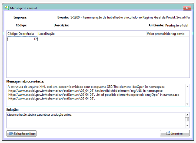Click down arrow in Solução scrollbar
Screen dimensions: 196x143
click(187, 125)
